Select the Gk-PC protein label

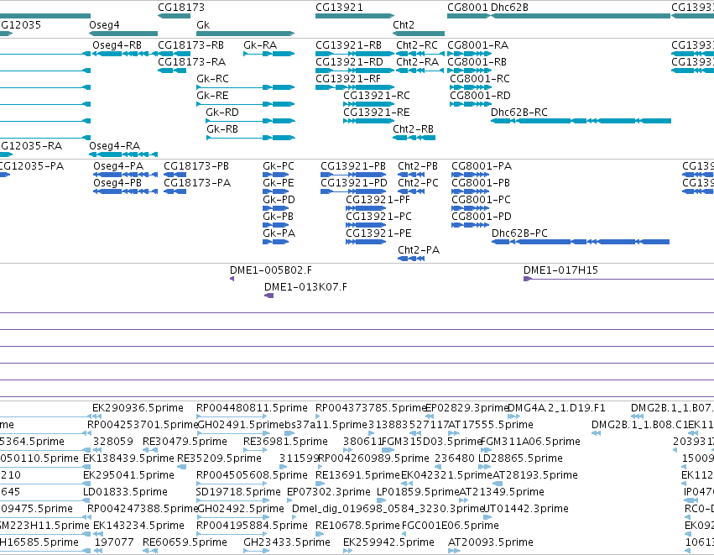(279, 166)
